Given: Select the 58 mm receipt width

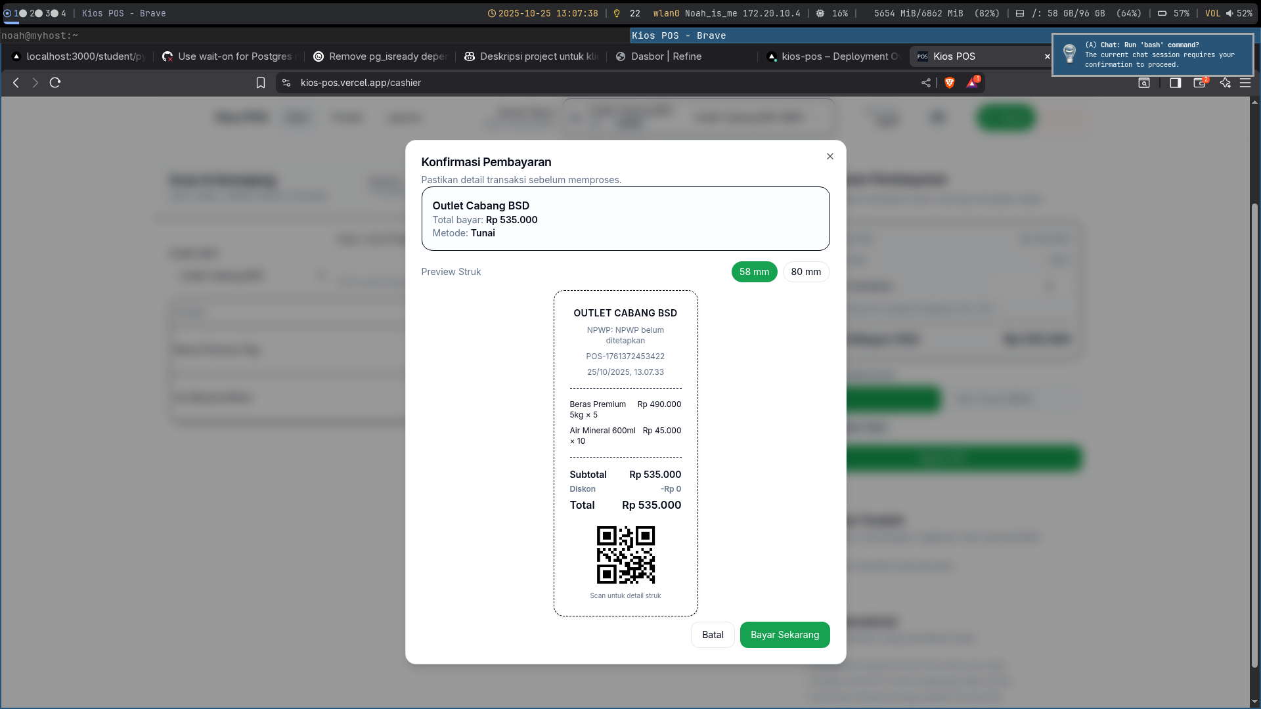Looking at the screenshot, I should pyautogui.click(x=754, y=272).
